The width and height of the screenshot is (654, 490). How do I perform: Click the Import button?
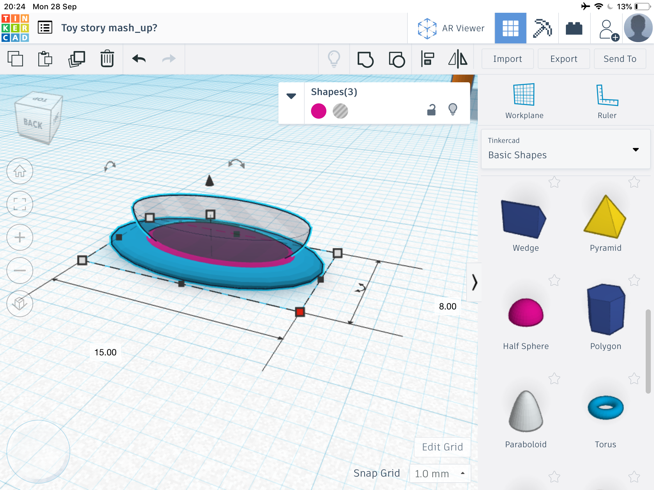(x=507, y=59)
